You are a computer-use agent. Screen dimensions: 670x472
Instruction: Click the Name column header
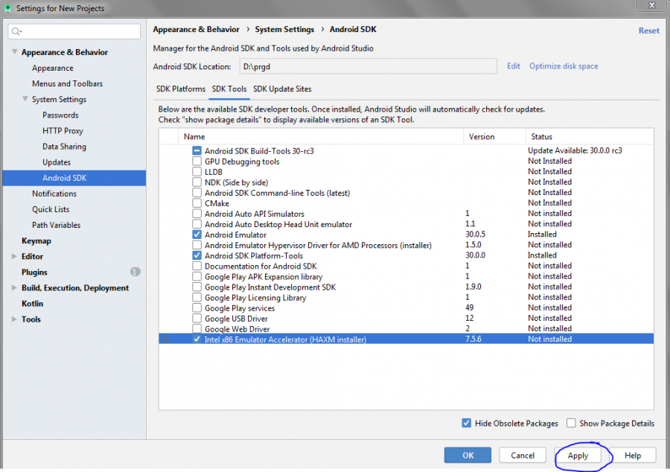[x=320, y=137]
